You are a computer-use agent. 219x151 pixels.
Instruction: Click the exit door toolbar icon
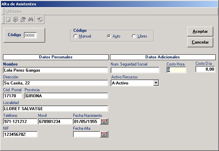click(40, 20)
